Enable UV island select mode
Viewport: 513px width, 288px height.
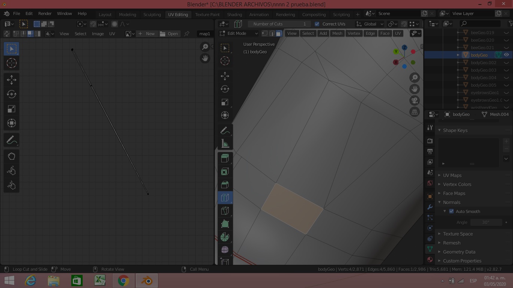(37, 34)
